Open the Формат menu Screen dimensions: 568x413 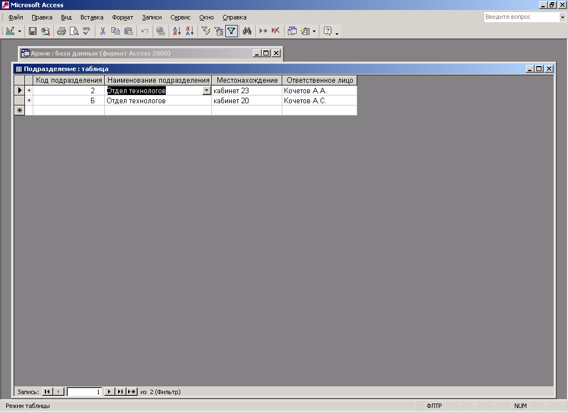click(x=123, y=17)
